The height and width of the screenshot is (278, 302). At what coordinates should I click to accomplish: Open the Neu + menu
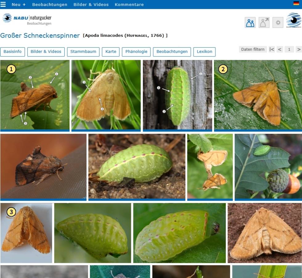pos(19,4)
